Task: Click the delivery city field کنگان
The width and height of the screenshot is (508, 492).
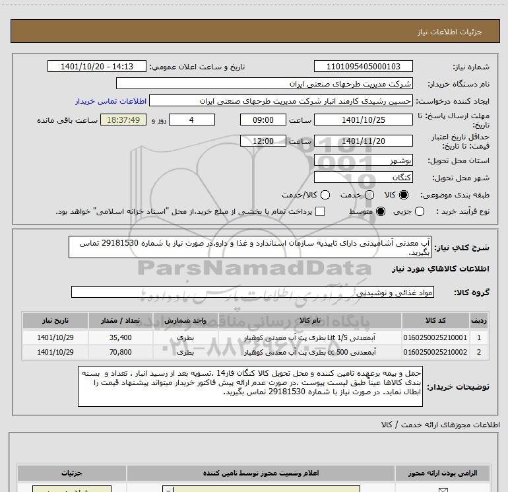Action: [x=363, y=177]
